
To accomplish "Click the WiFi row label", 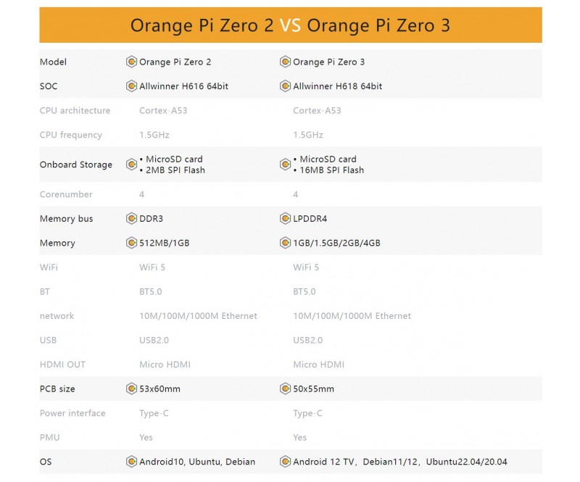I will click(49, 267).
